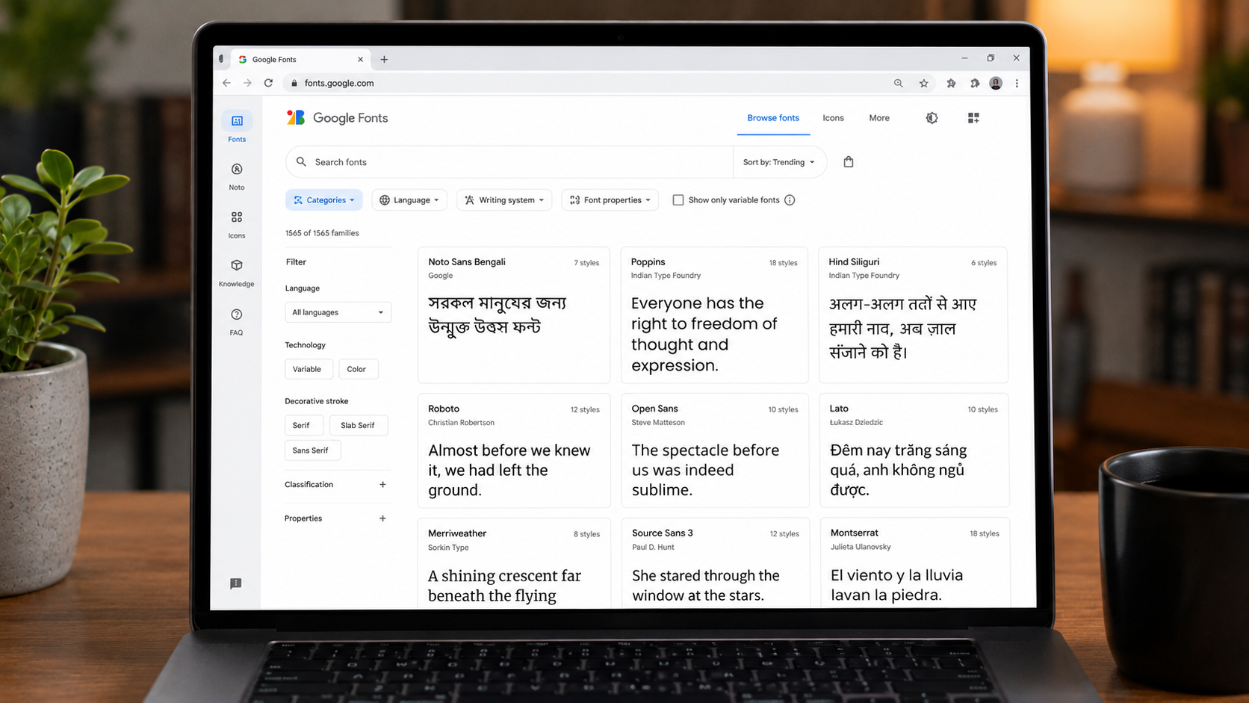Click the lock icon in the address bar
The height and width of the screenshot is (703, 1249).
(x=294, y=83)
